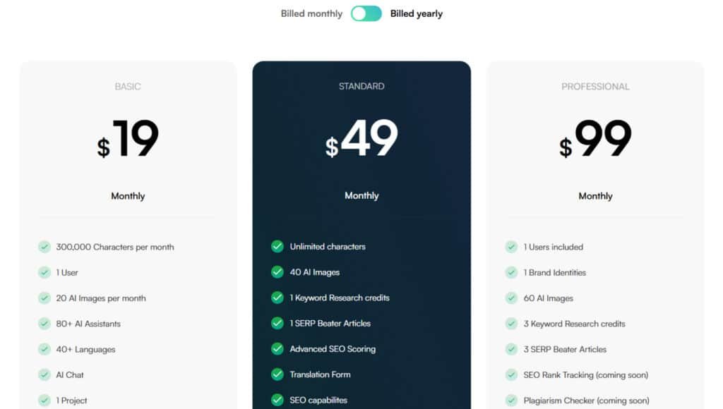Click checkmark beside Advanced SEO Scoring
The height and width of the screenshot is (409, 723).
(277, 349)
